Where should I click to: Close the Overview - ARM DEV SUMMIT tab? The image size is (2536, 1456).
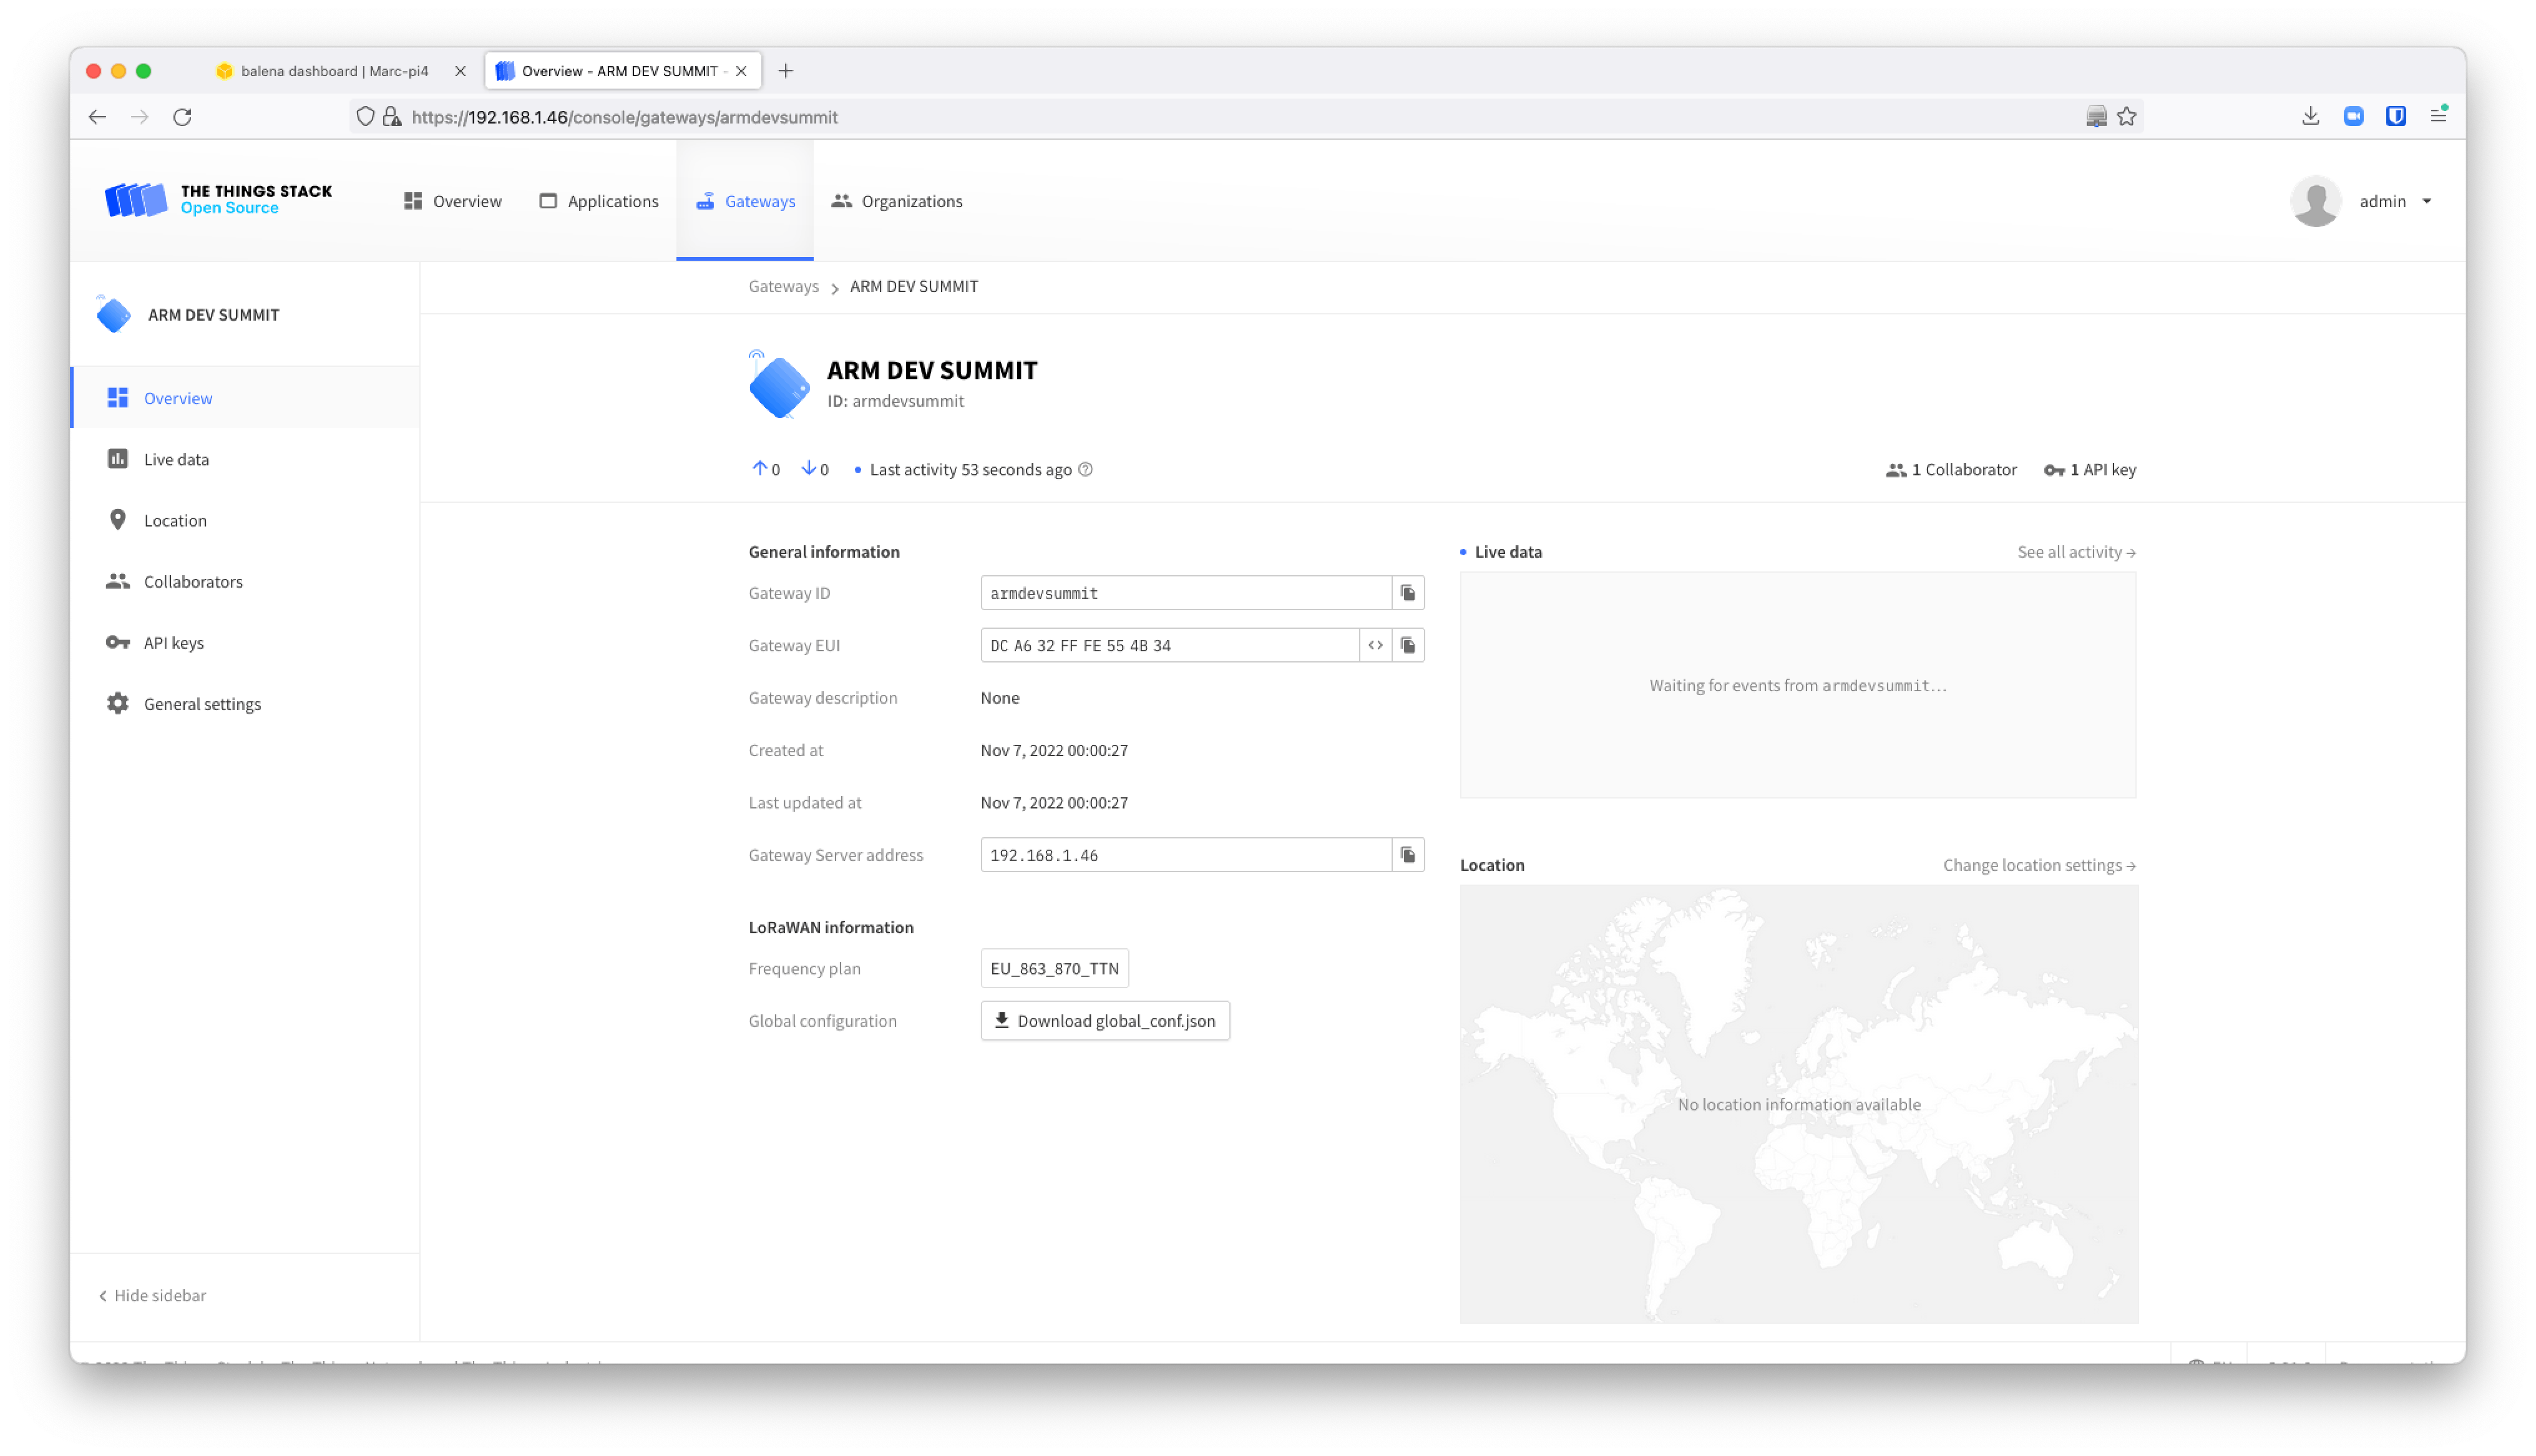click(741, 71)
